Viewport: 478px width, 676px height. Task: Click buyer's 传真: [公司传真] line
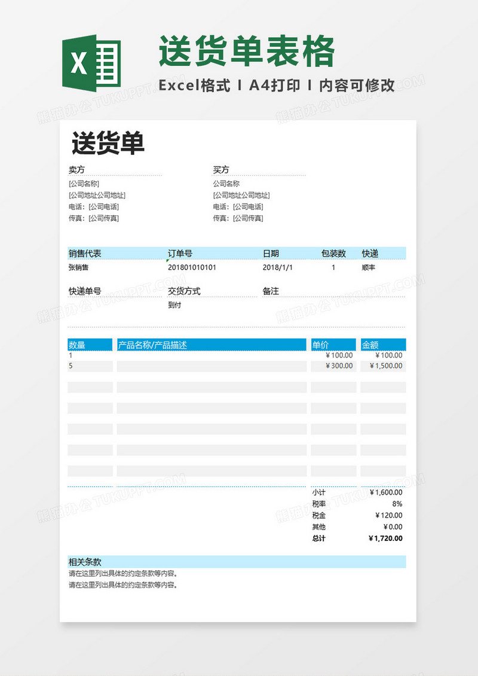[x=238, y=218]
